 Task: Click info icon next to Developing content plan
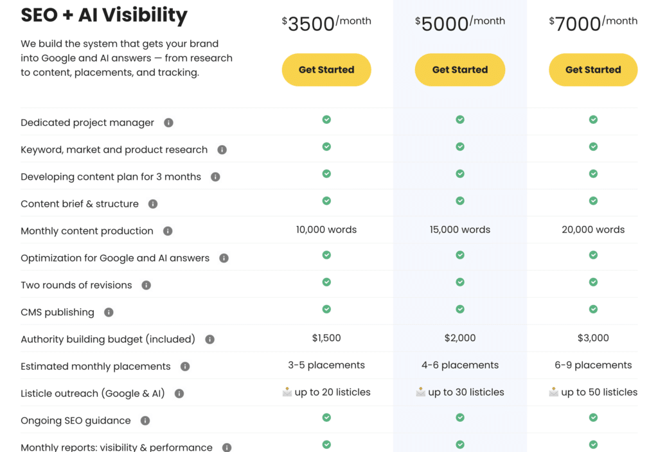(x=215, y=177)
